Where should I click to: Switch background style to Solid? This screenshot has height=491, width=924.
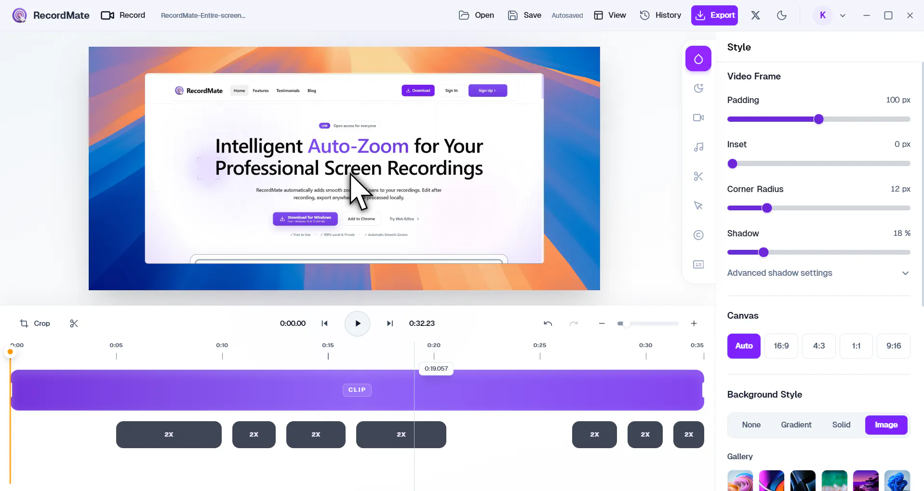click(x=841, y=425)
